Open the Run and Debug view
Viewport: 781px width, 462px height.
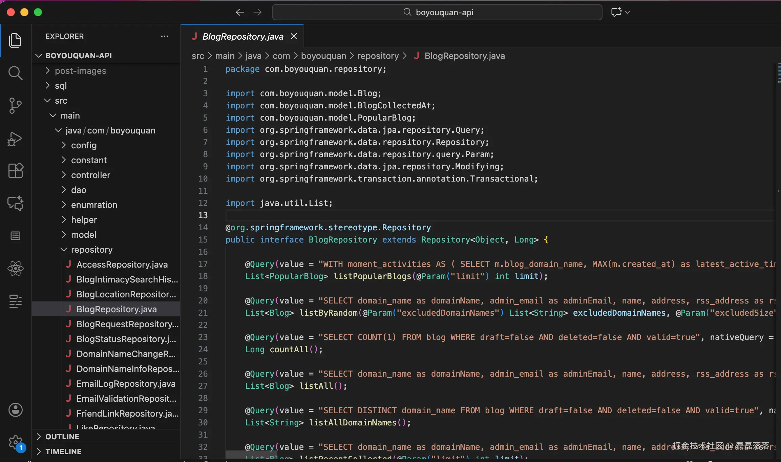pyautogui.click(x=15, y=139)
